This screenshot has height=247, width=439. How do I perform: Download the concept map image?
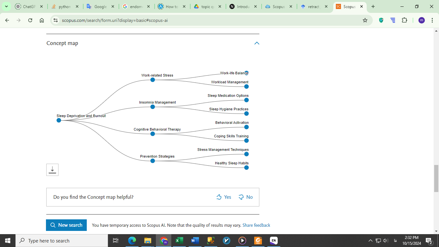[x=52, y=170]
